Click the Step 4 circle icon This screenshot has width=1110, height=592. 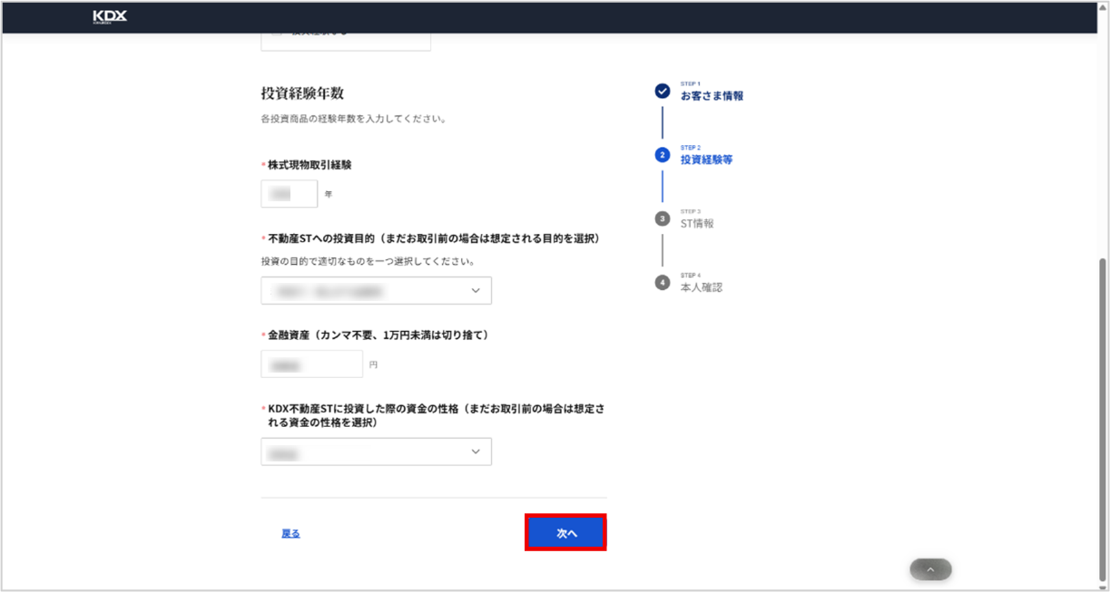click(x=663, y=283)
